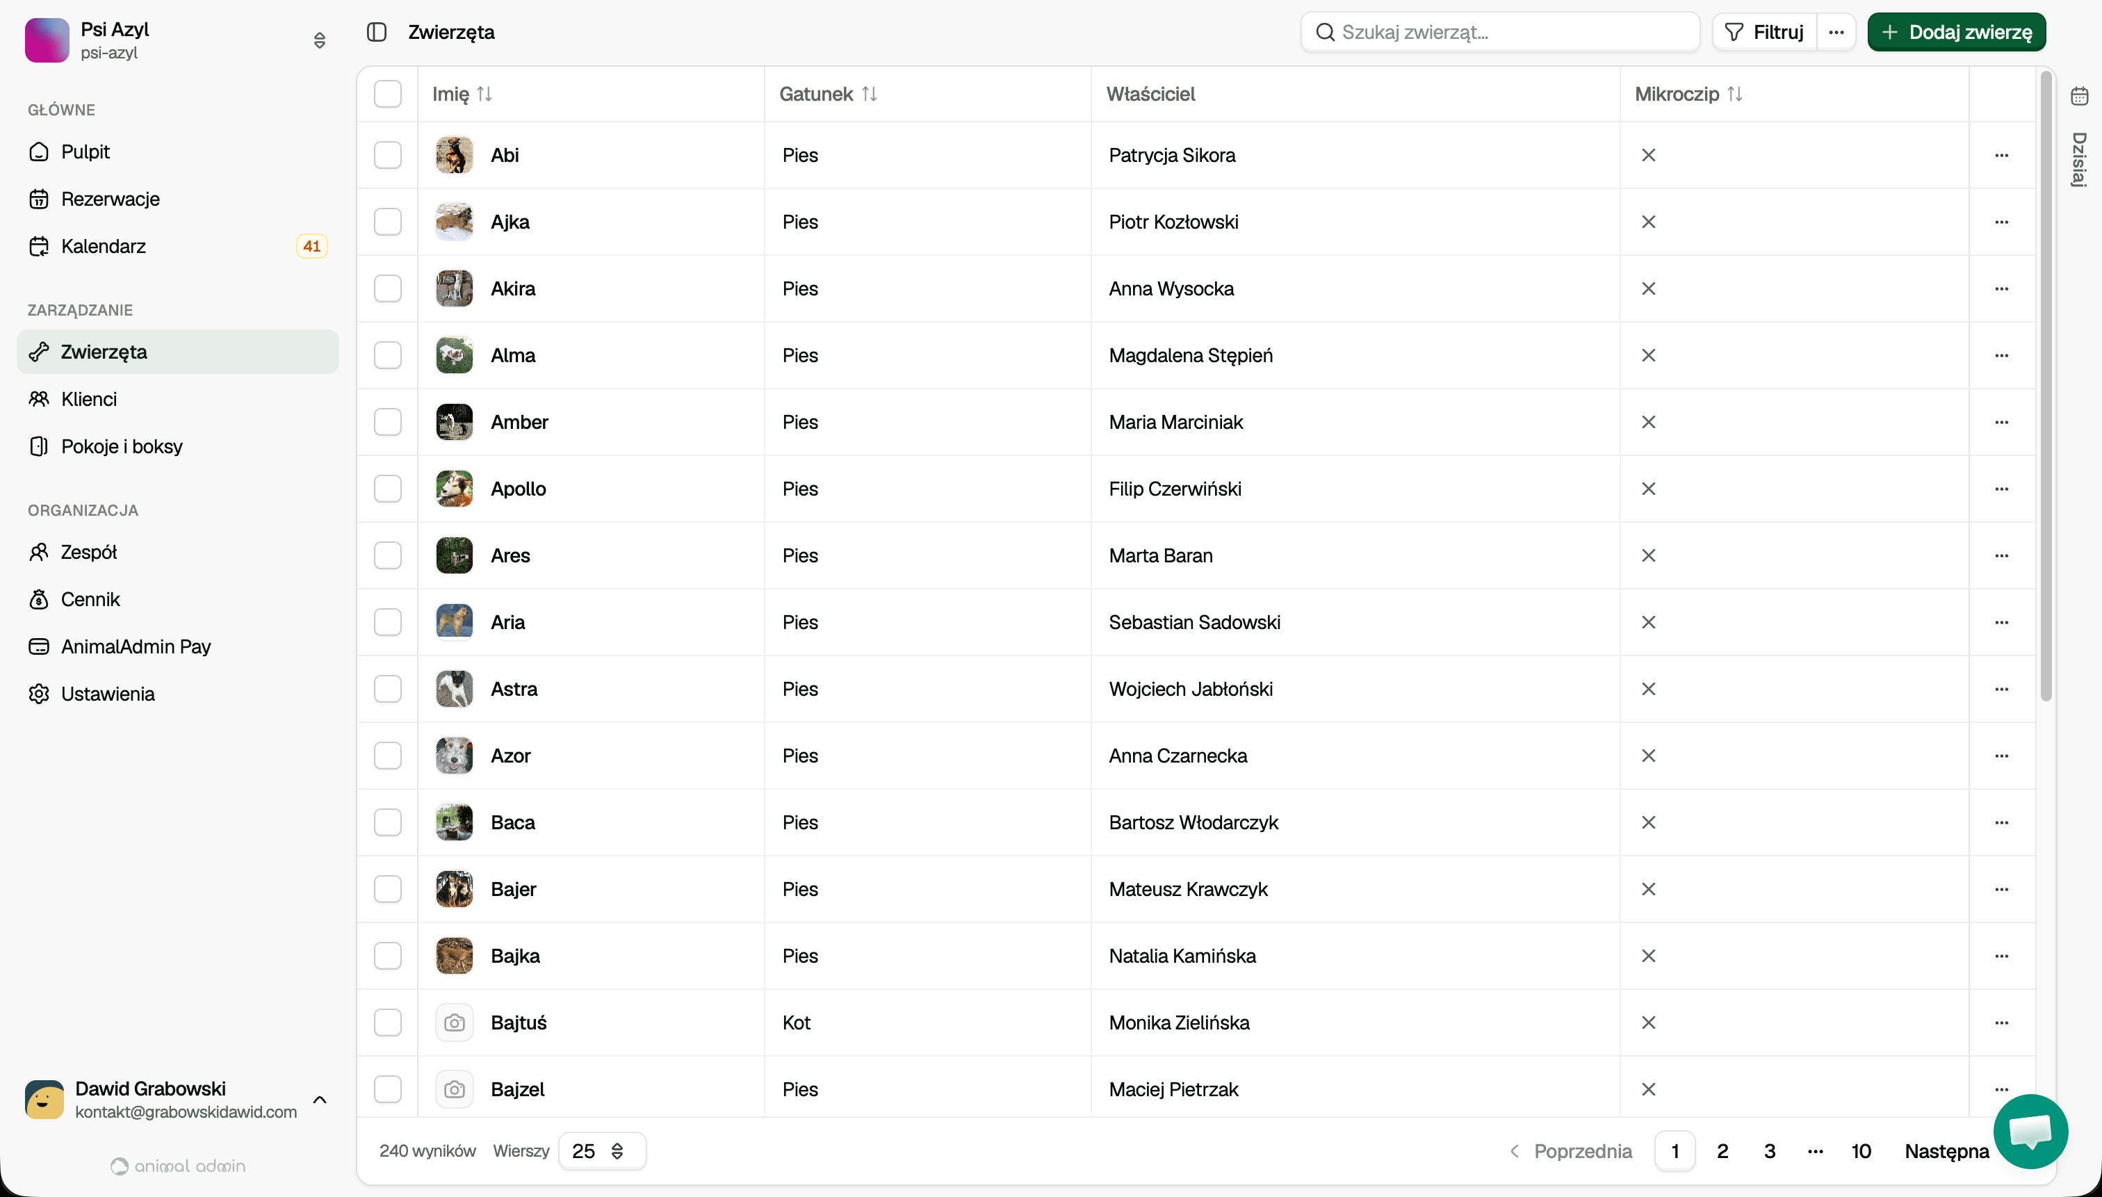Focus the Szukaj zwierząt search field
This screenshot has height=1197, width=2102.
1499,32
